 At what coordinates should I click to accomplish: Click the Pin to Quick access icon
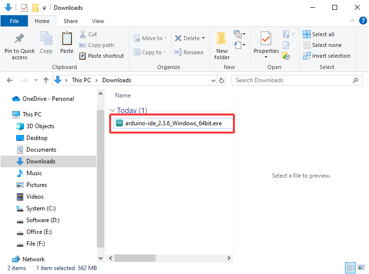click(x=19, y=39)
